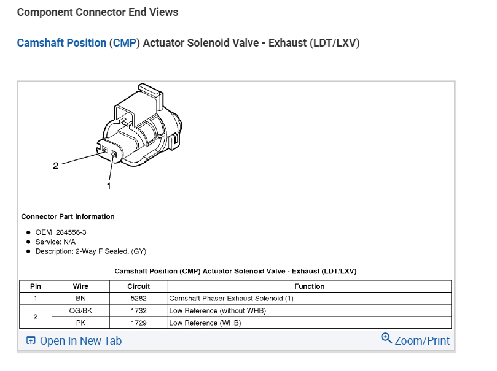Click the OG/BK wire cell
Screen dimensions: 497x371
80,310
